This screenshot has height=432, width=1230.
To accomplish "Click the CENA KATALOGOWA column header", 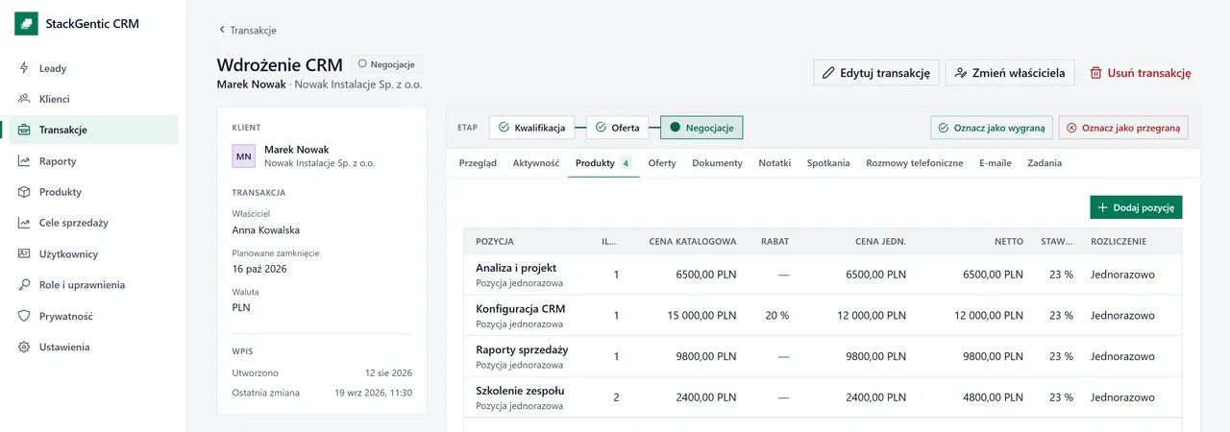I will pos(693,242).
